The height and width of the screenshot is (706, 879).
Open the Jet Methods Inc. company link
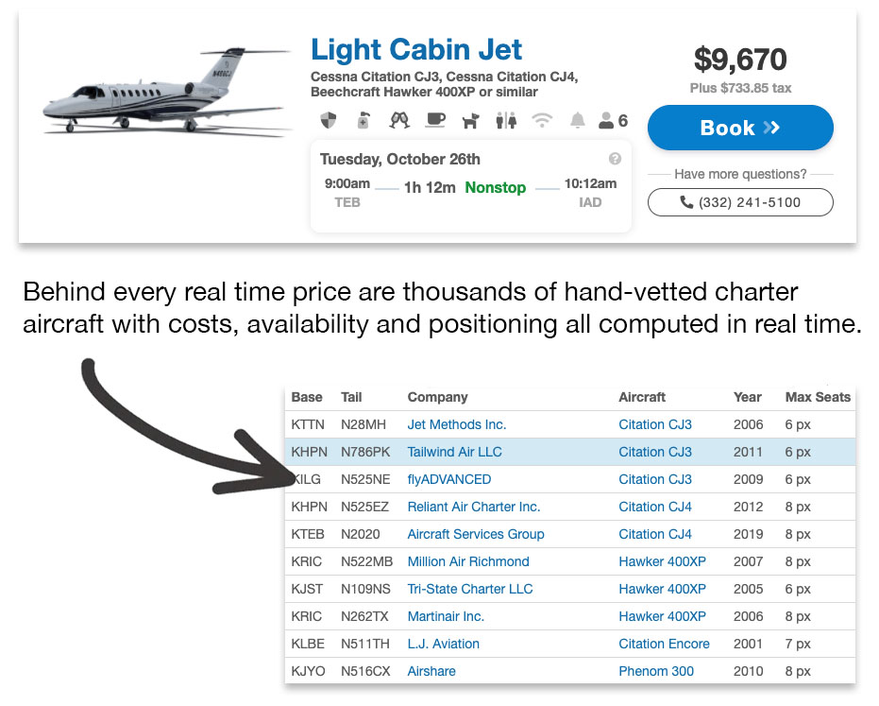coord(457,424)
